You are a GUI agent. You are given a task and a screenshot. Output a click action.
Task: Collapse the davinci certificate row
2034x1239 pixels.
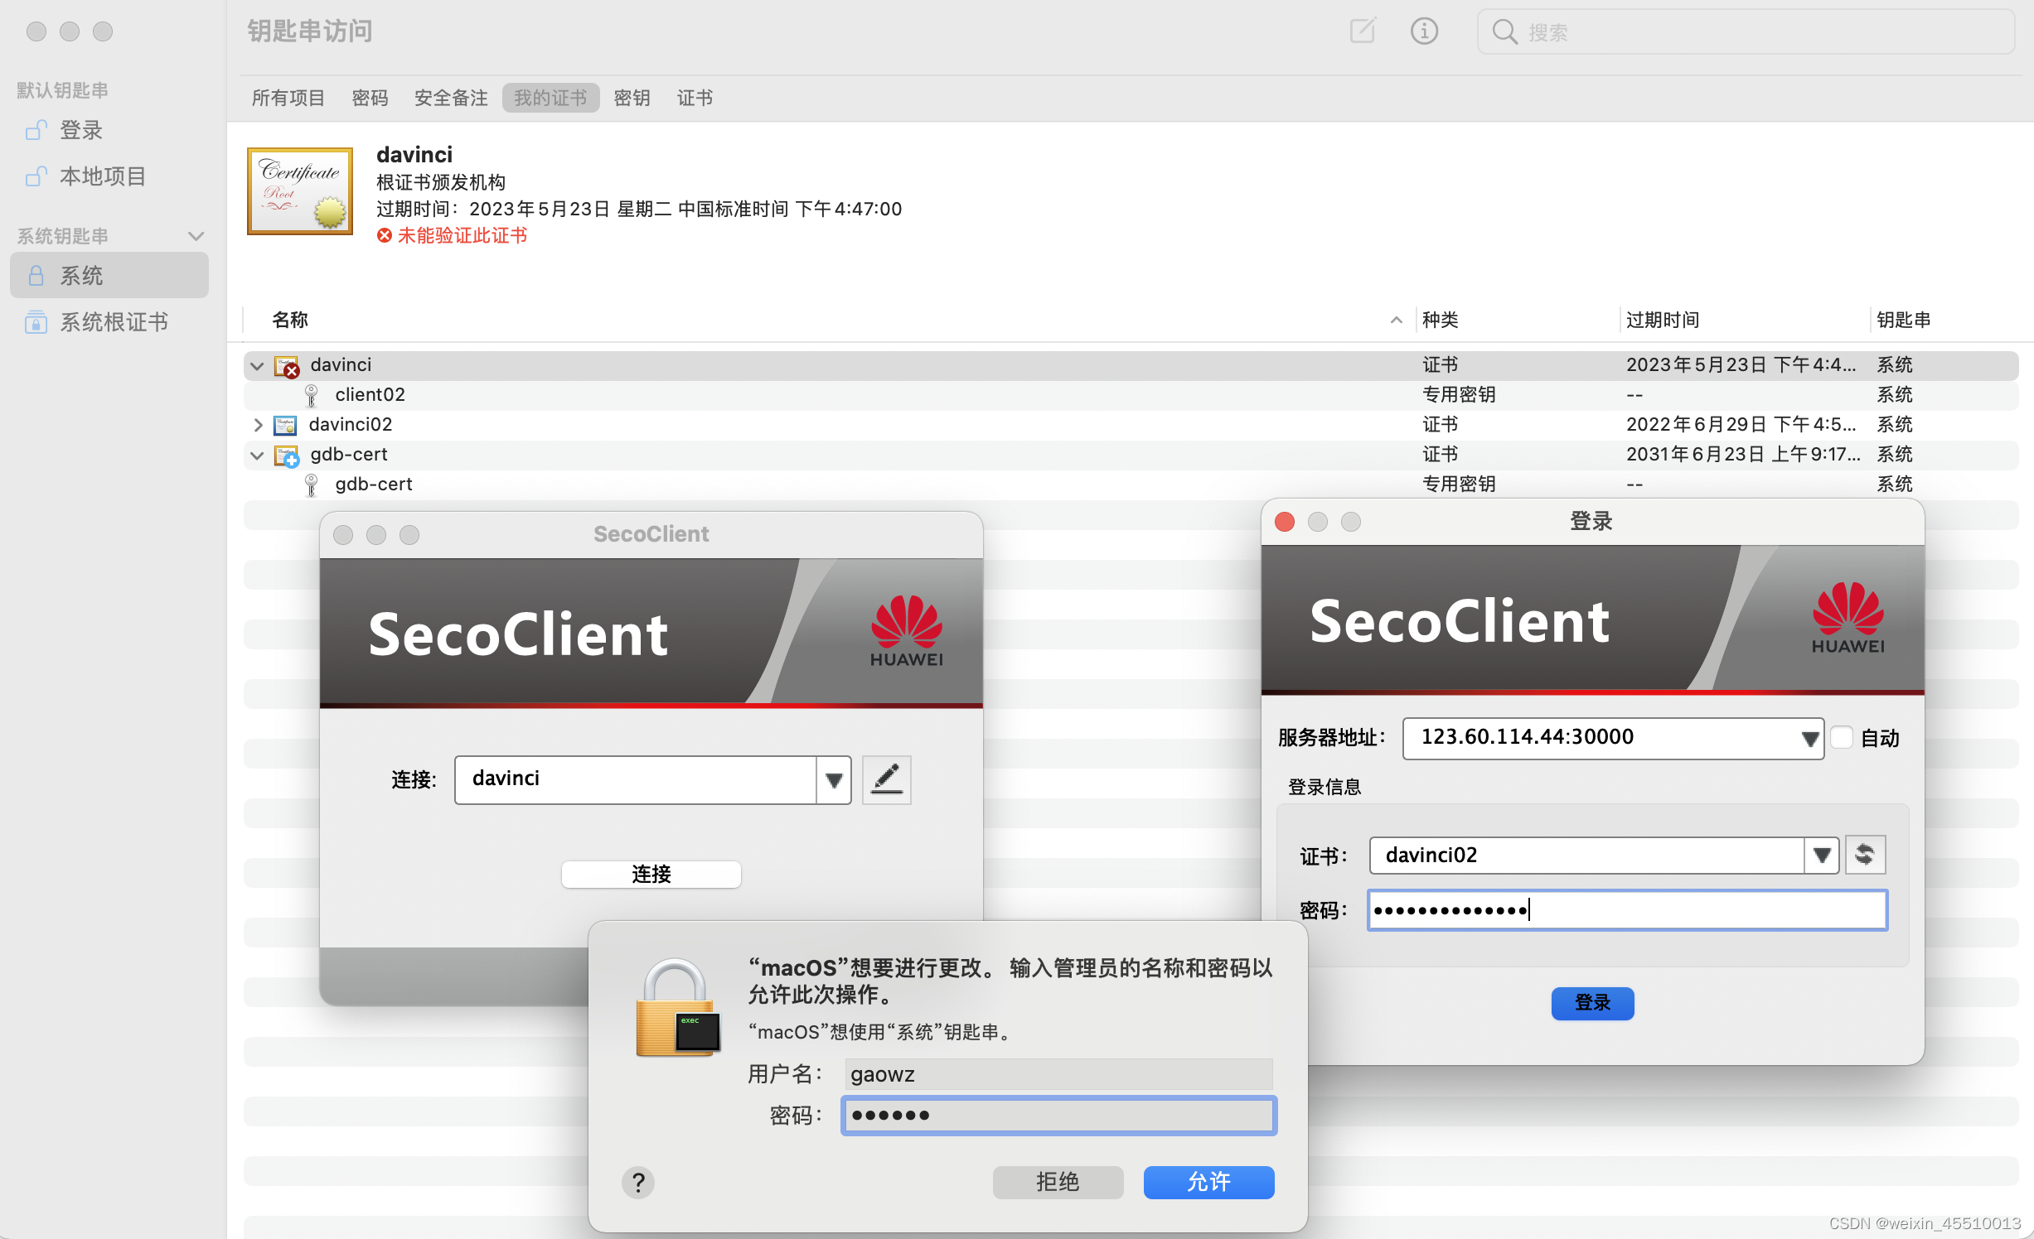257,366
